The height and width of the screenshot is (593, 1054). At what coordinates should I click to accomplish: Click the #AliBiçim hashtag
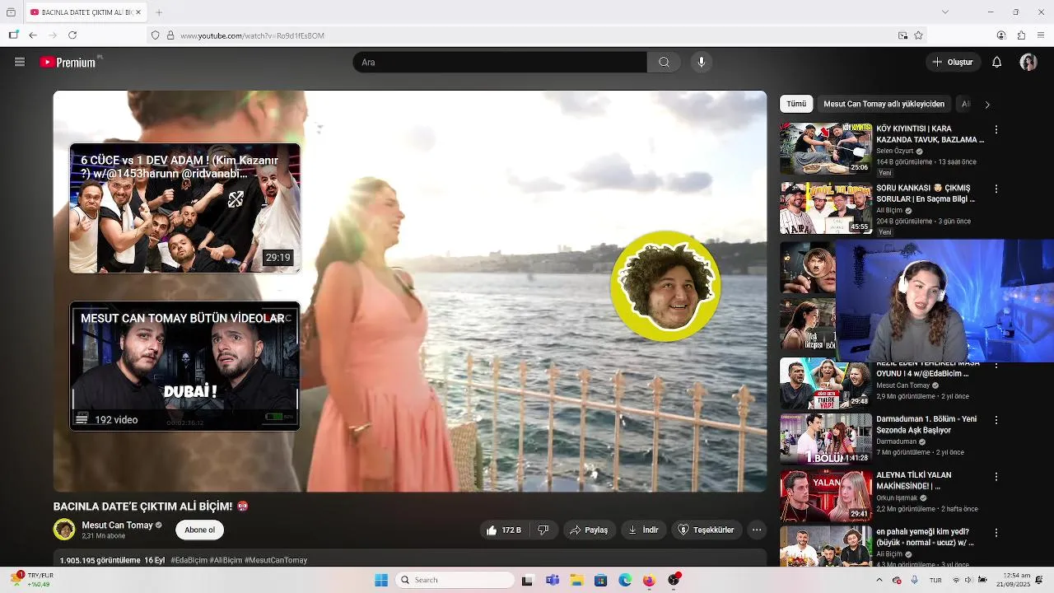226,560
